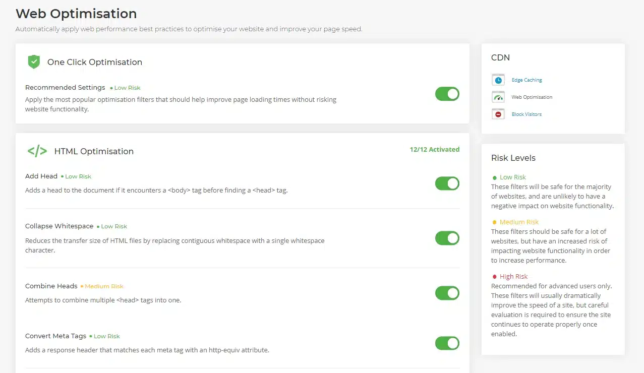The height and width of the screenshot is (373, 644).
Task: Disable the Add Head filter toggle
Action: (x=447, y=183)
